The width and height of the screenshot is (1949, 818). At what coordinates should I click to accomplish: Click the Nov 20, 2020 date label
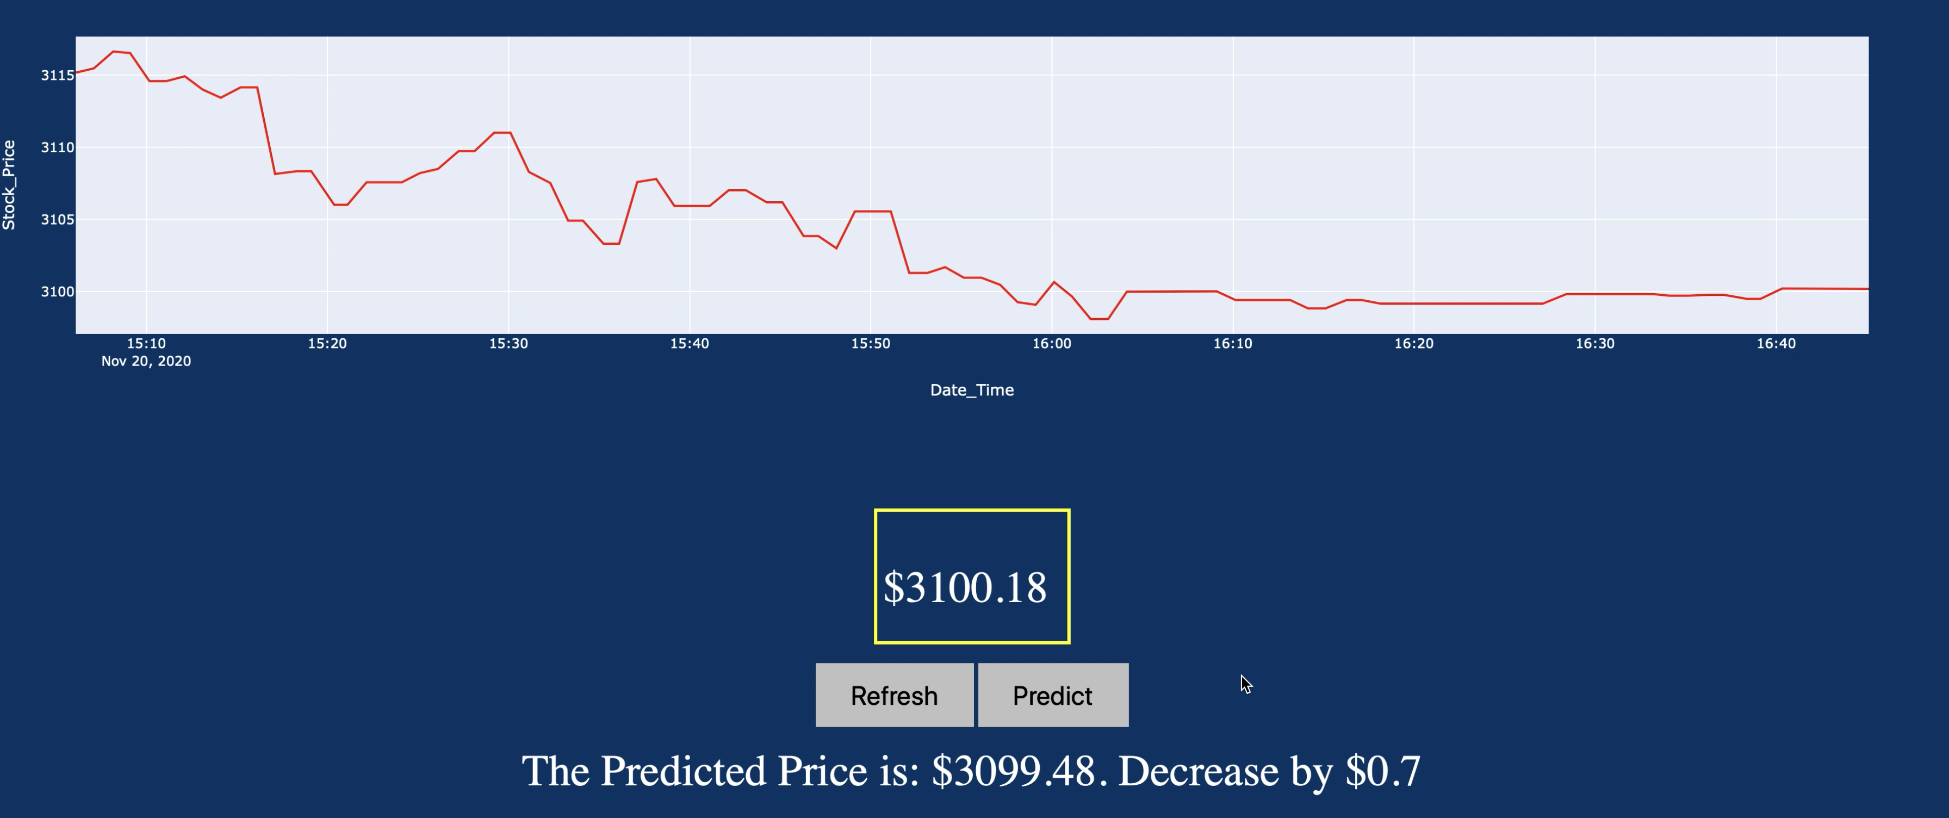click(146, 362)
